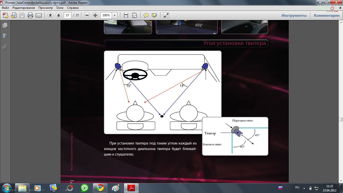Click the battery icon in the tray
Screen dimensions: 343x193
[x=310, y=188]
